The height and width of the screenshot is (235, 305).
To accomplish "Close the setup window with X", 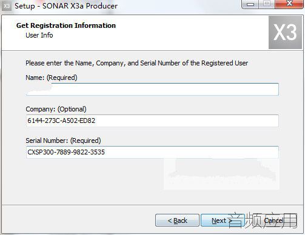I will tap(289, 4).
